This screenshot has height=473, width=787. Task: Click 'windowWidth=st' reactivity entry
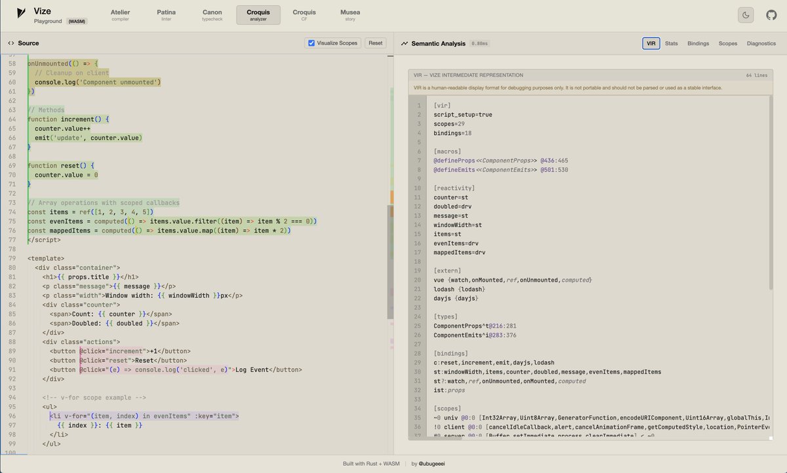coord(457,225)
